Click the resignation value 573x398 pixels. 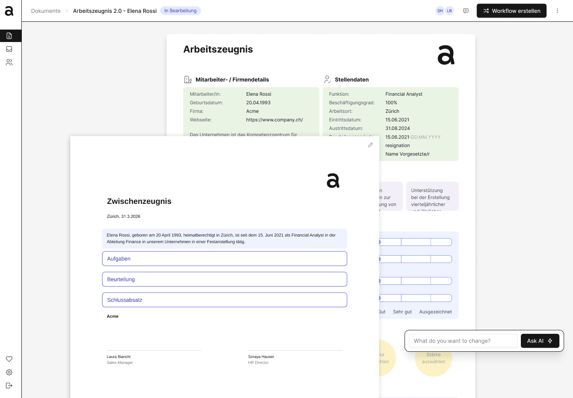[398, 146]
